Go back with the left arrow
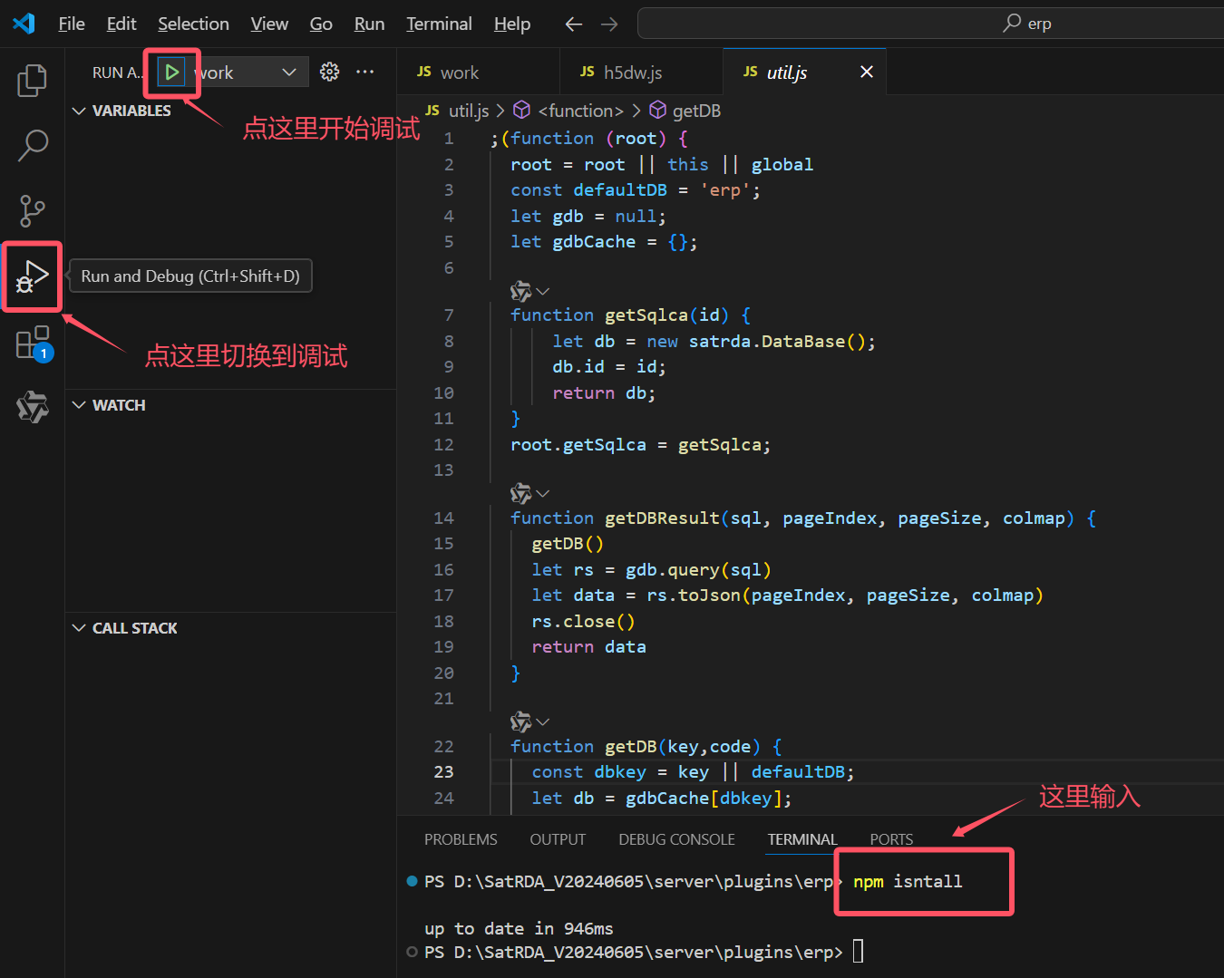Image resolution: width=1224 pixels, height=978 pixels. pyautogui.click(x=574, y=24)
